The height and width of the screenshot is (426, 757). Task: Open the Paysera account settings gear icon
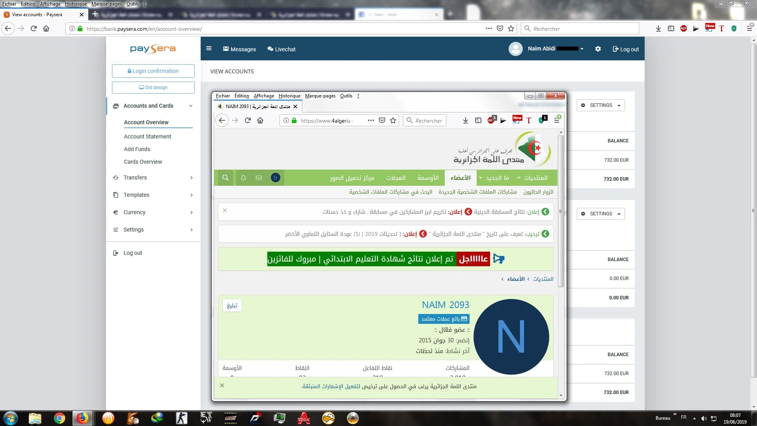[x=598, y=49]
